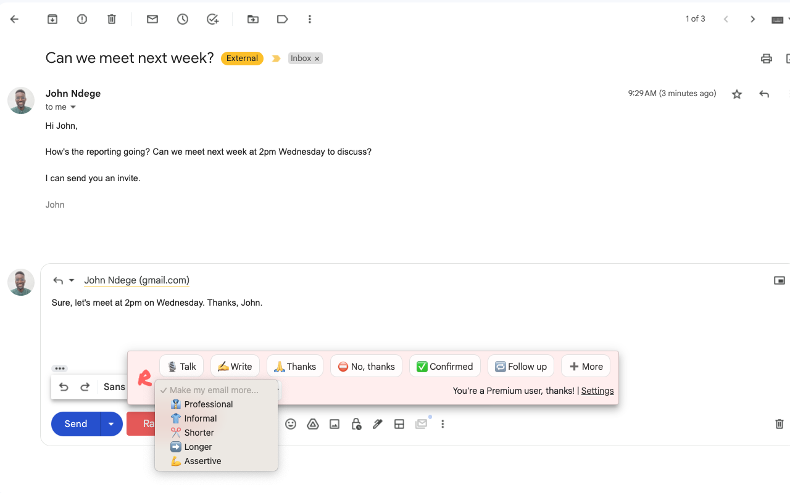790x493 pixels.
Task: Open extension Settings link
Action: [597, 391]
